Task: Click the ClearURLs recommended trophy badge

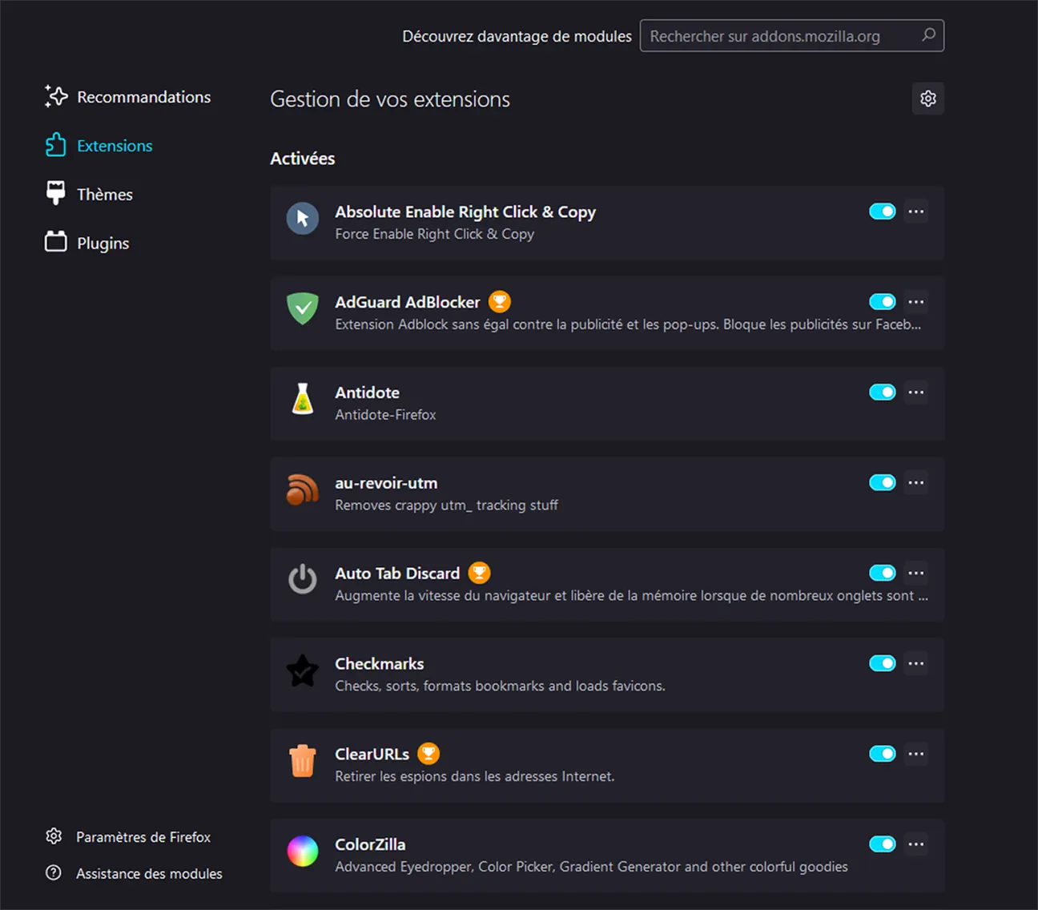Action: (x=428, y=753)
